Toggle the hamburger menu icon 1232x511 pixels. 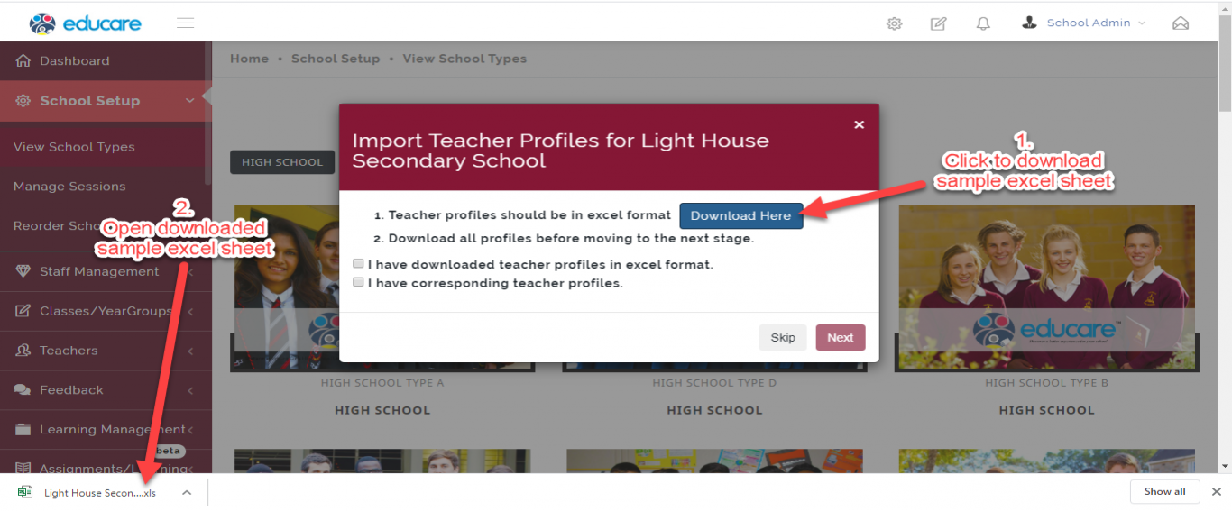pyautogui.click(x=185, y=23)
